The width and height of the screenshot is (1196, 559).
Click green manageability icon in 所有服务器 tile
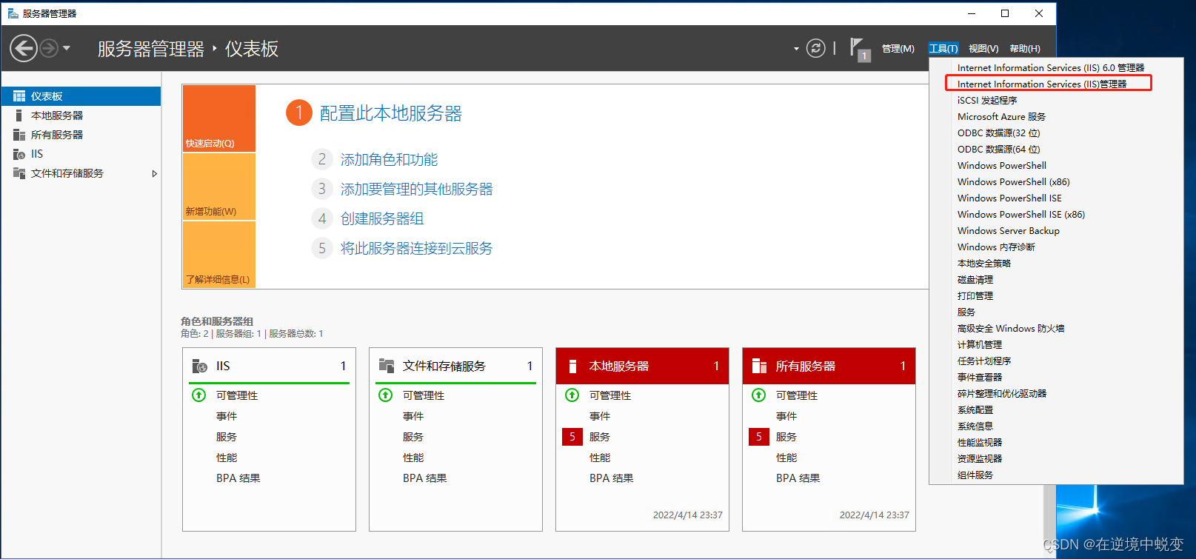(759, 395)
